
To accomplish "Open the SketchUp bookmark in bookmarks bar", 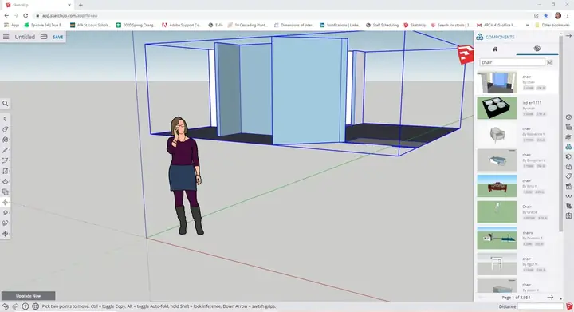I will (x=415, y=25).
